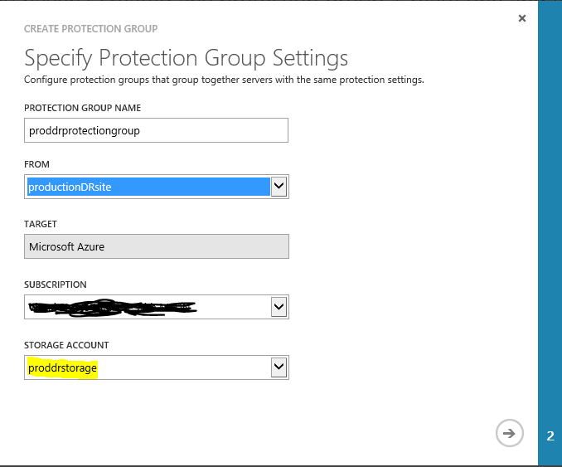Click the Microsoft Azure target field

[156, 247]
